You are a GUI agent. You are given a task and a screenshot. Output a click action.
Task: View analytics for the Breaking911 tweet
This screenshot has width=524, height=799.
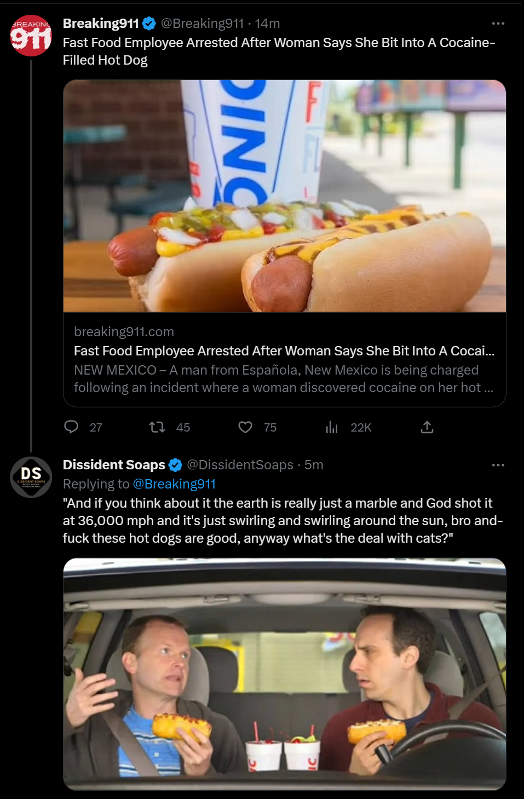pos(332,427)
